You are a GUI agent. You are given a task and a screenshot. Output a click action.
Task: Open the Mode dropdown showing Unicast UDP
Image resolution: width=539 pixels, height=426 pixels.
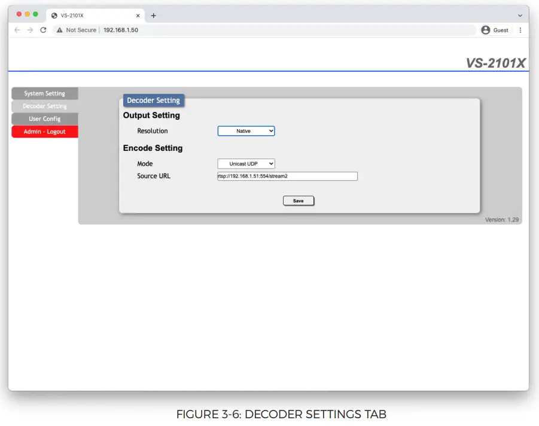click(246, 163)
